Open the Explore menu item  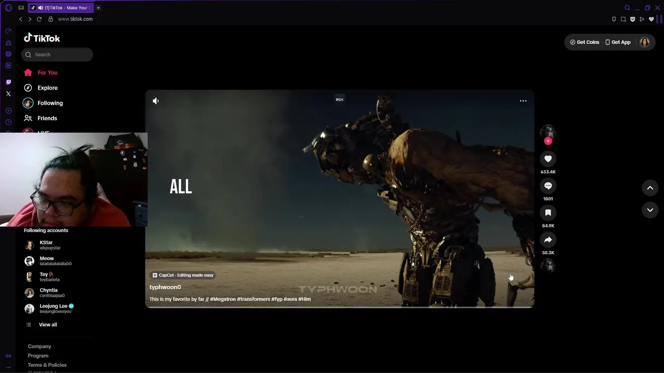click(47, 88)
